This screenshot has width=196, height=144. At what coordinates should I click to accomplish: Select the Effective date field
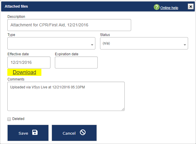point(29,62)
